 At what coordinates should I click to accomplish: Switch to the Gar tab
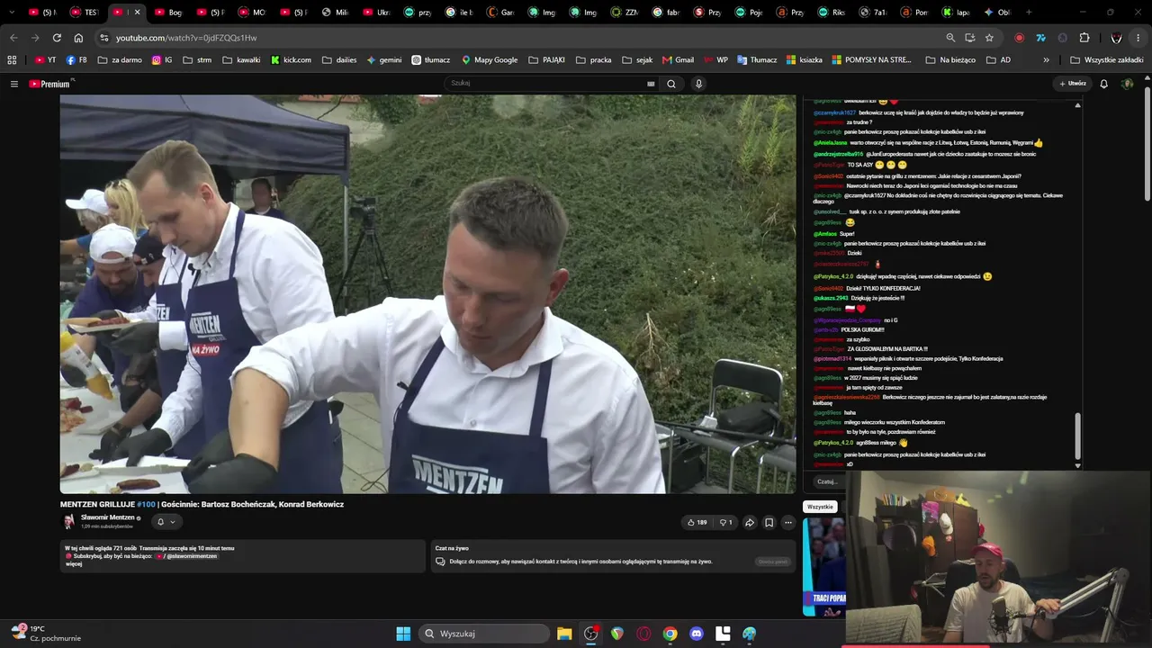click(500, 13)
